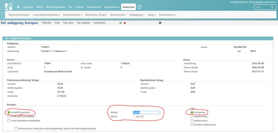Open Kristoffer Nilsson user dropdown
Screen dimensions: 278x133
click(253, 2)
